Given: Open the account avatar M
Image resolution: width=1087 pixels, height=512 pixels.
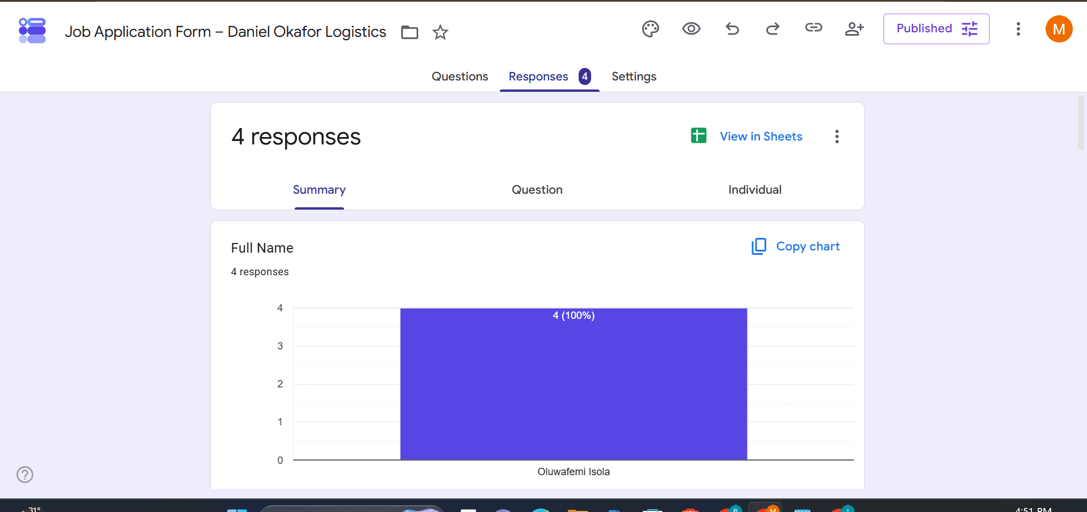Looking at the screenshot, I should click(x=1059, y=29).
